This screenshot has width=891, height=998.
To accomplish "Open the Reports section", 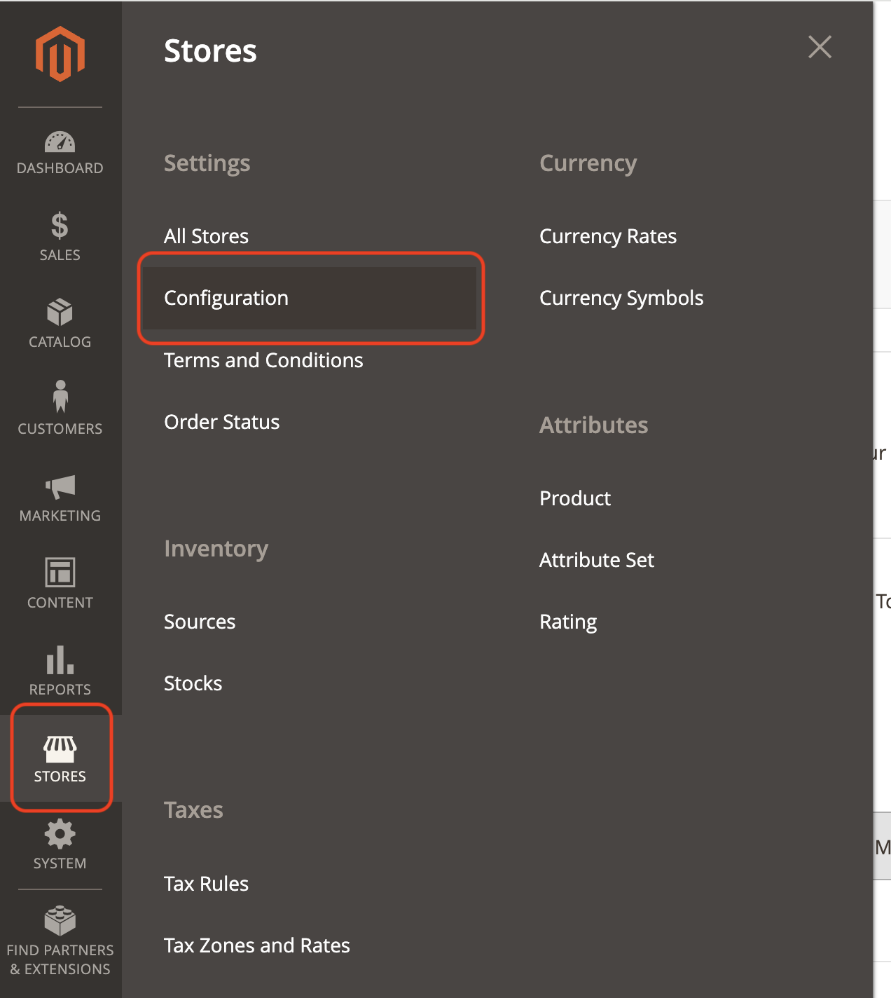I will click(60, 671).
